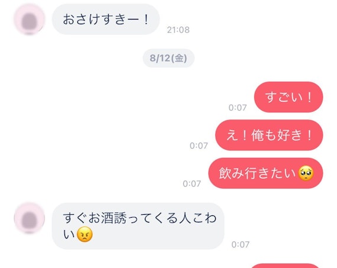This screenshot has height=268, width=337.
Task: Click the 0:07 timestamp beside the gray reply
Action: coord(241,244)
